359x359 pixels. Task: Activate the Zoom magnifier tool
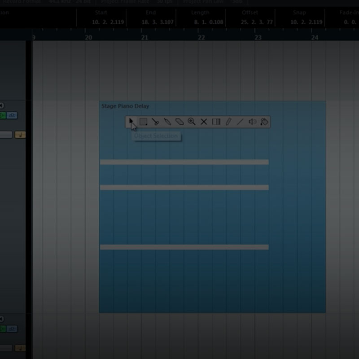pyautogui.click(x=192, y=122)
